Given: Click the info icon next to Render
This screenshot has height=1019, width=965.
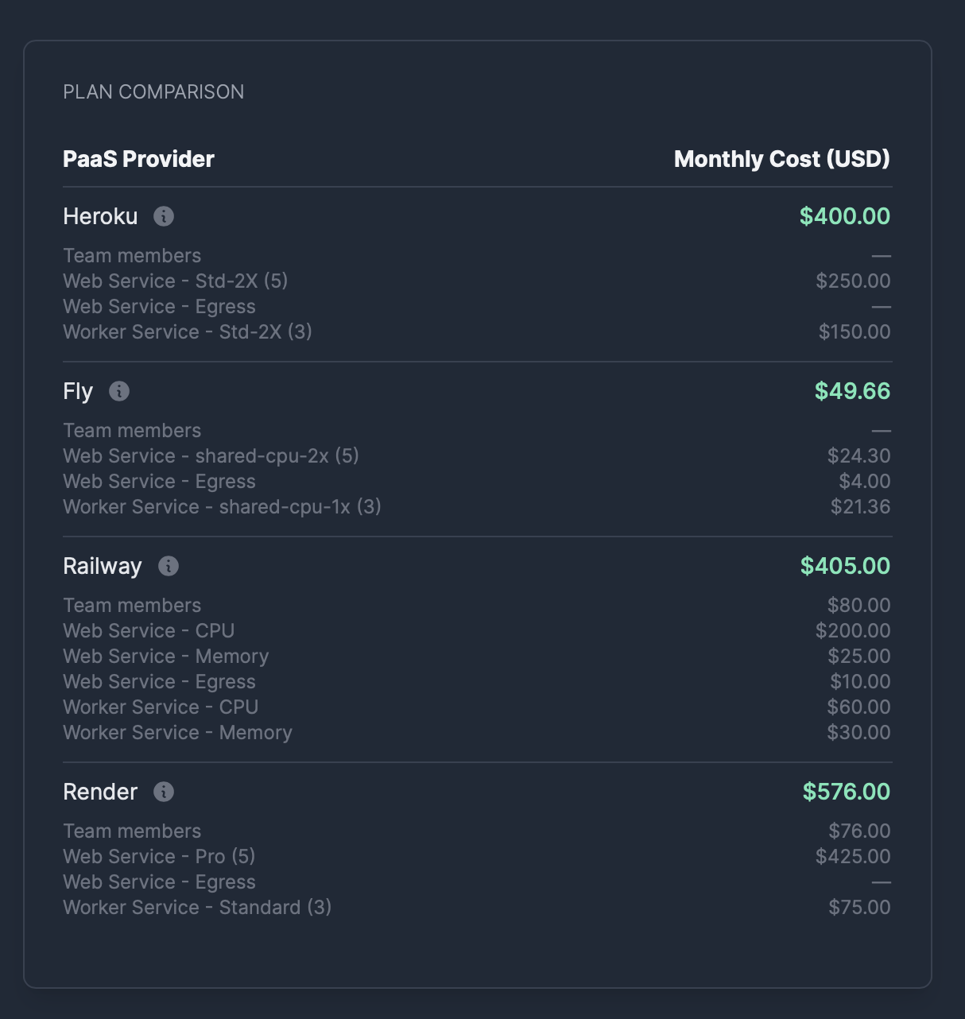Looking at the screenshot, I should 164,792.
